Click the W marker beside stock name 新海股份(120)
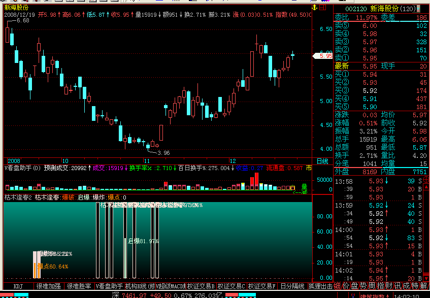This screenshot has width=430, height=298. (418, 9)
